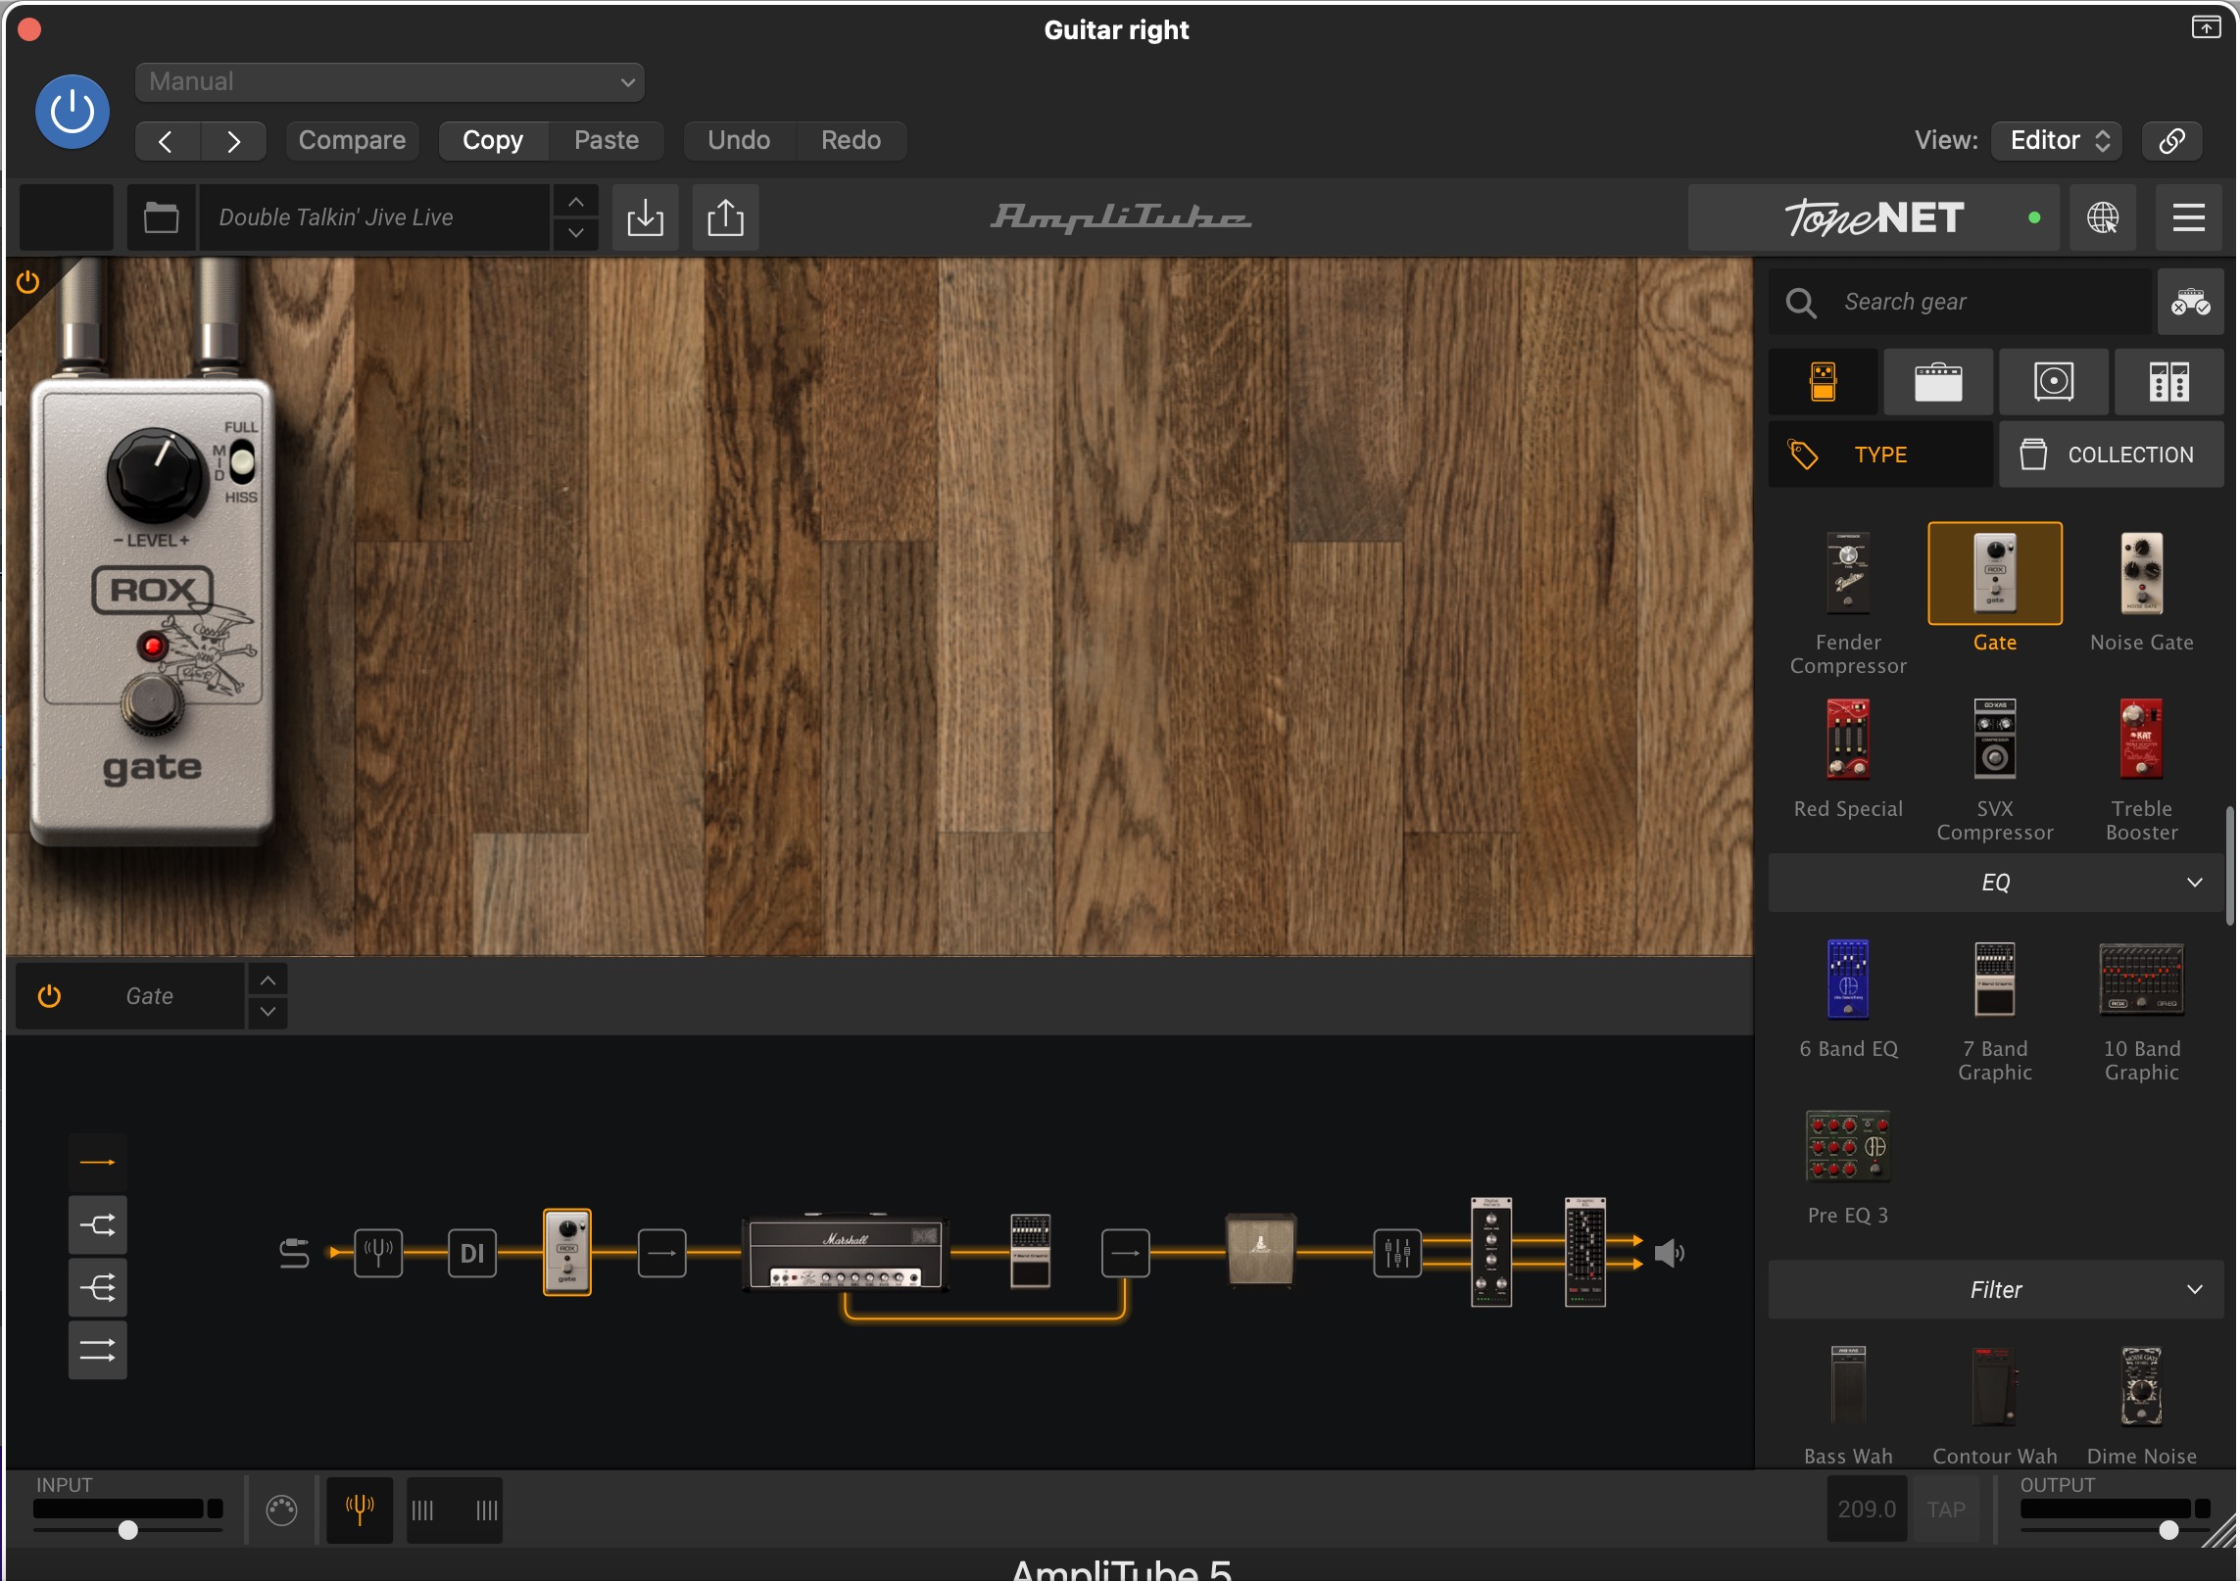
Task: Select next gear with Gate down chevron
Action: point(268,1012)
